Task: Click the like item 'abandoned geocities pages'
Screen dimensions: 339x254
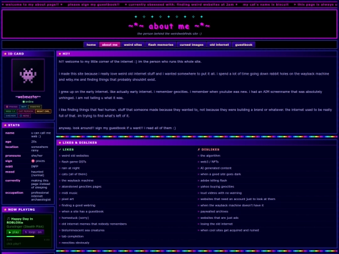Action: click(x=81, y=187)
